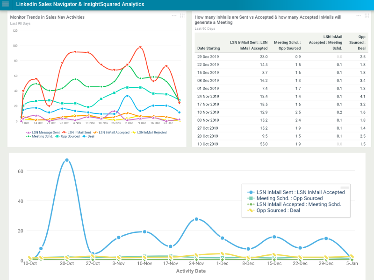Click LinkedIn Sales Navigator dashboard title
Image resolution: width=374 pixels, height=280 pixels.
80,4
